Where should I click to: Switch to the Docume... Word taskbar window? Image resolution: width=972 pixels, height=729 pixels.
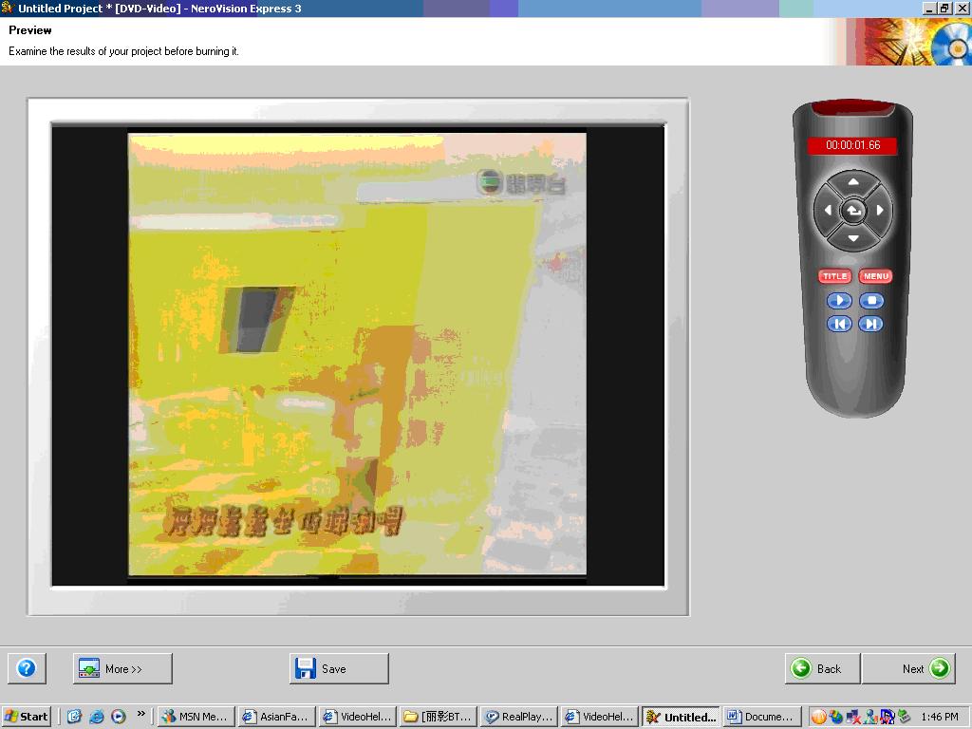762,717
